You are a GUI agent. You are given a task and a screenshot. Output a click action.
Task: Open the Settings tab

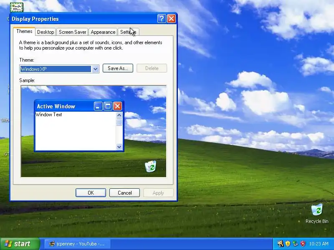tap(128, 32)
